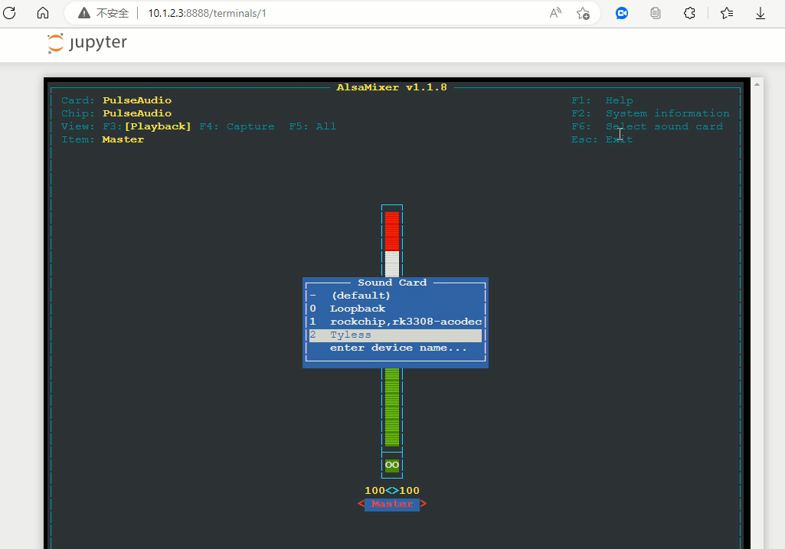Image resolution: width=785 pixels, height=549 pixels.
Task: Add this page to favorites star icon
Action: coord(584,13)
